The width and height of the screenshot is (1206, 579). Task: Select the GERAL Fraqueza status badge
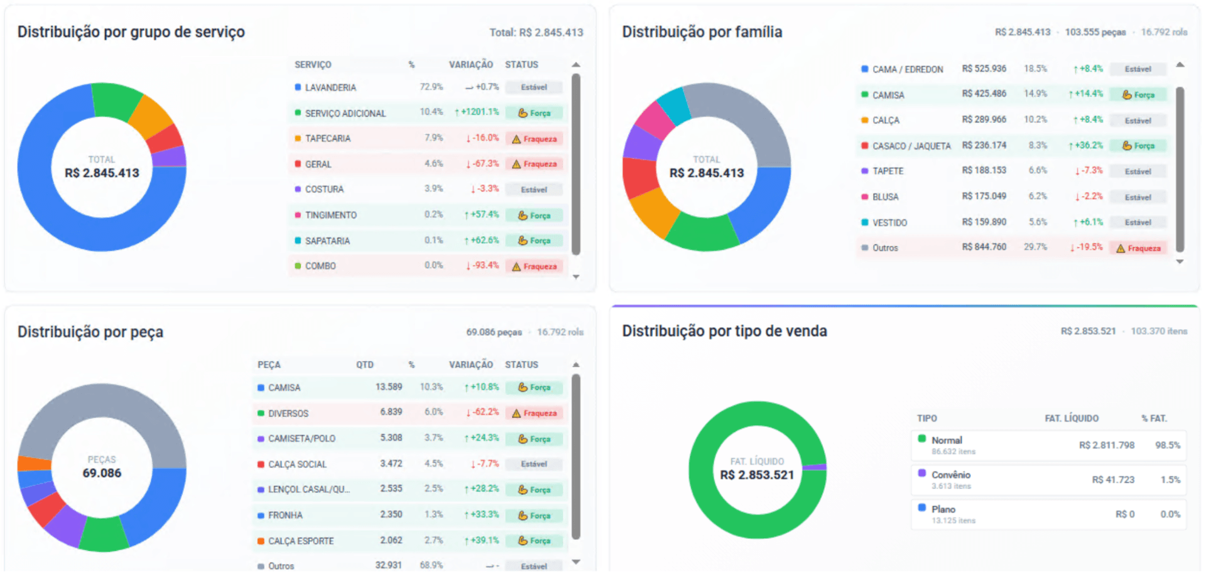(x=534, y=164)
